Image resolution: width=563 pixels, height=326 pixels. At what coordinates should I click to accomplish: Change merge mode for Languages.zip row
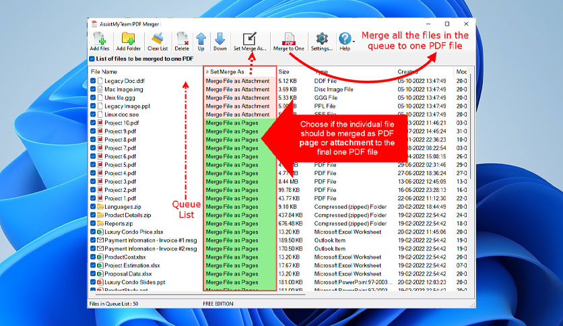click(232, 206)
